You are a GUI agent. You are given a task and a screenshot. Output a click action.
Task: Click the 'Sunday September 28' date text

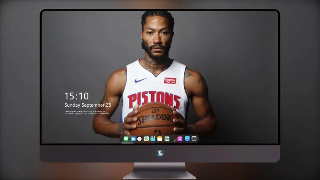coord(88,105)
